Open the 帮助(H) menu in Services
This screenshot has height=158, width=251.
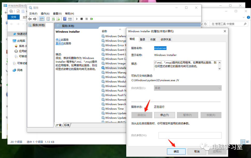[69, 14]
